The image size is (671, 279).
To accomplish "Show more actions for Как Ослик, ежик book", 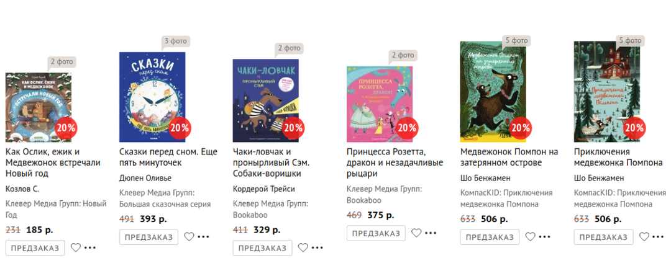I will click(90, 248).
